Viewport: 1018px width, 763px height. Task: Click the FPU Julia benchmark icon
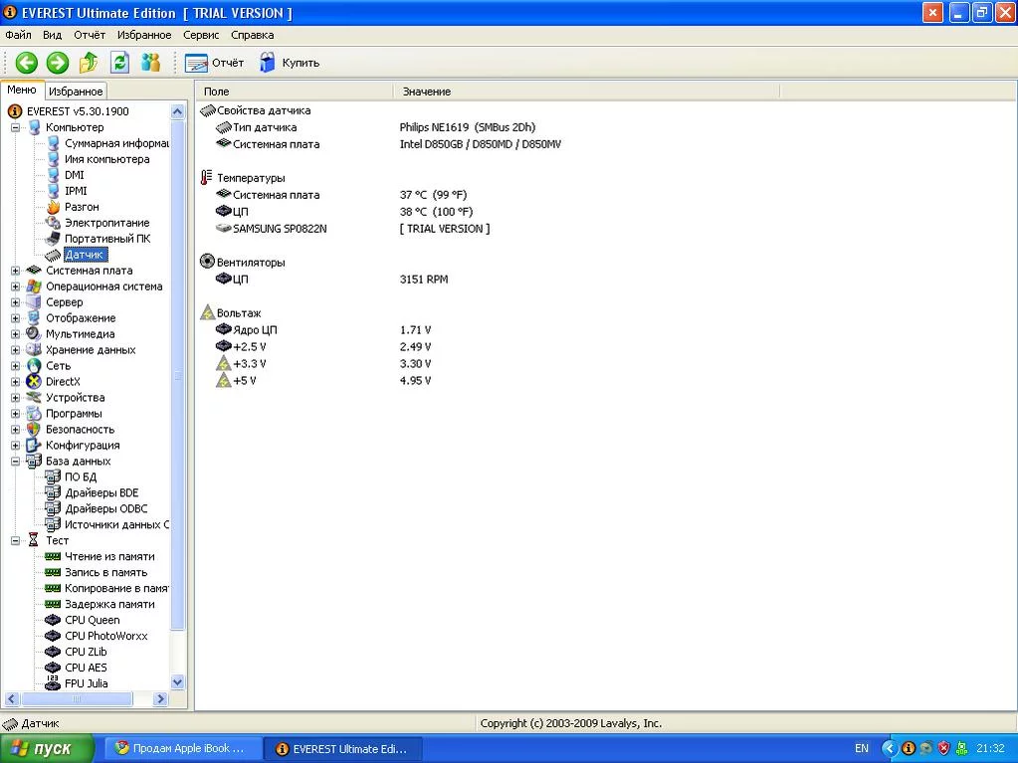53,682
